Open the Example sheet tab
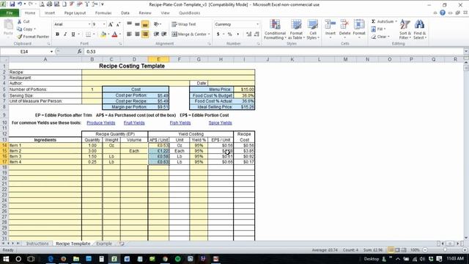 pyautogui.click(x=104, y=243)
